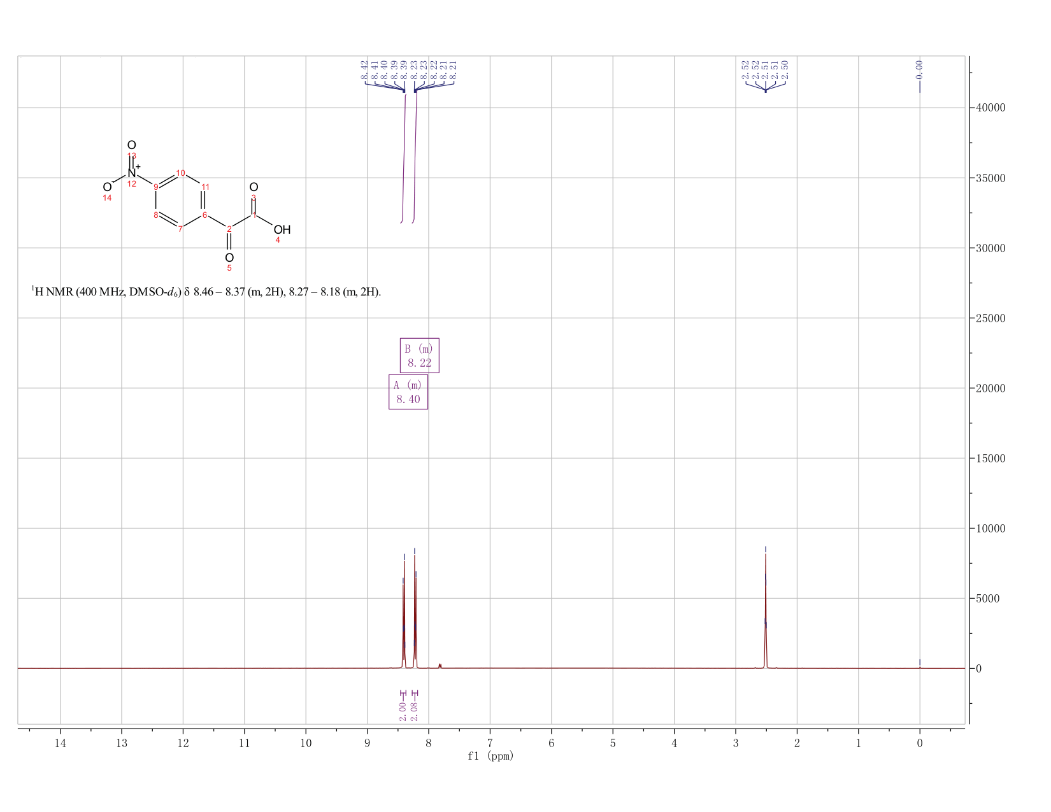Viewport: 1051px width, 812px height.
Task: Click x-axis tick label 10
Action: (306, 743)
